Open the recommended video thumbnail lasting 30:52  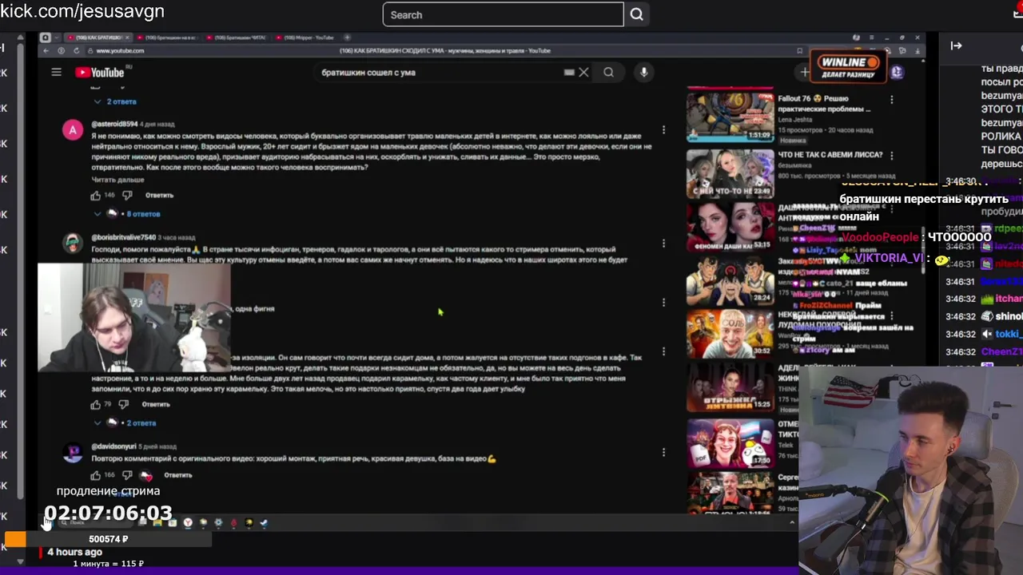click(730, 333)
